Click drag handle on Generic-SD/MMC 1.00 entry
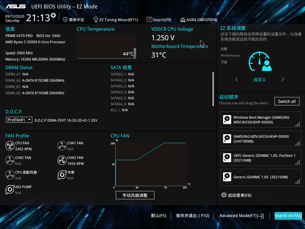 click(298, 182)
